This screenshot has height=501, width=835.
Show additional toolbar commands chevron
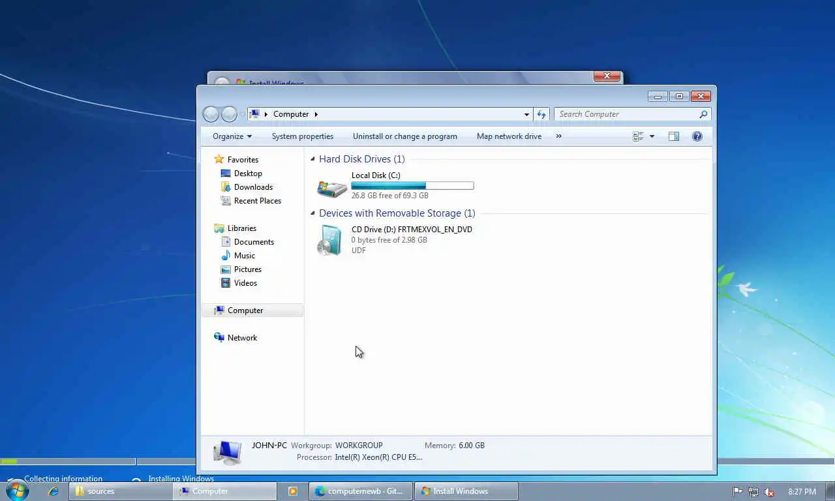pyautogui.click(x=558, y=136)
